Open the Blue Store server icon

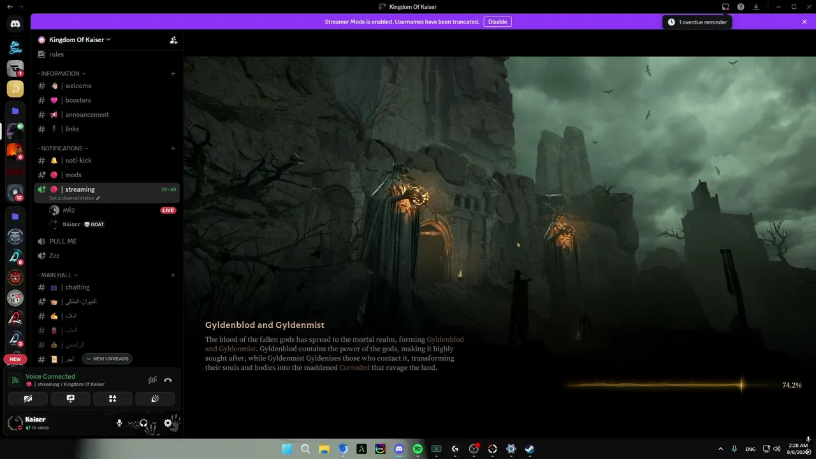point(15,47)
